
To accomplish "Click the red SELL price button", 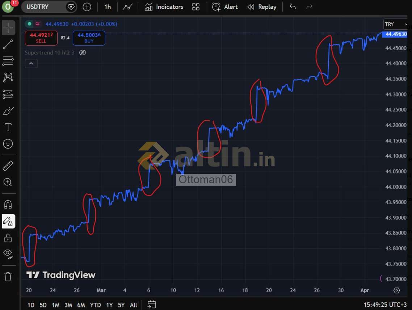I will pos(41,38).
